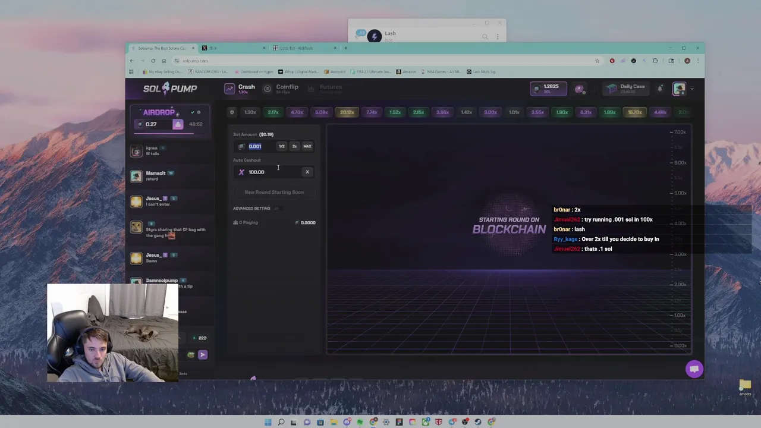
Task: Open the Lash Multi Sig bookmark
Action: click(481, 72)
